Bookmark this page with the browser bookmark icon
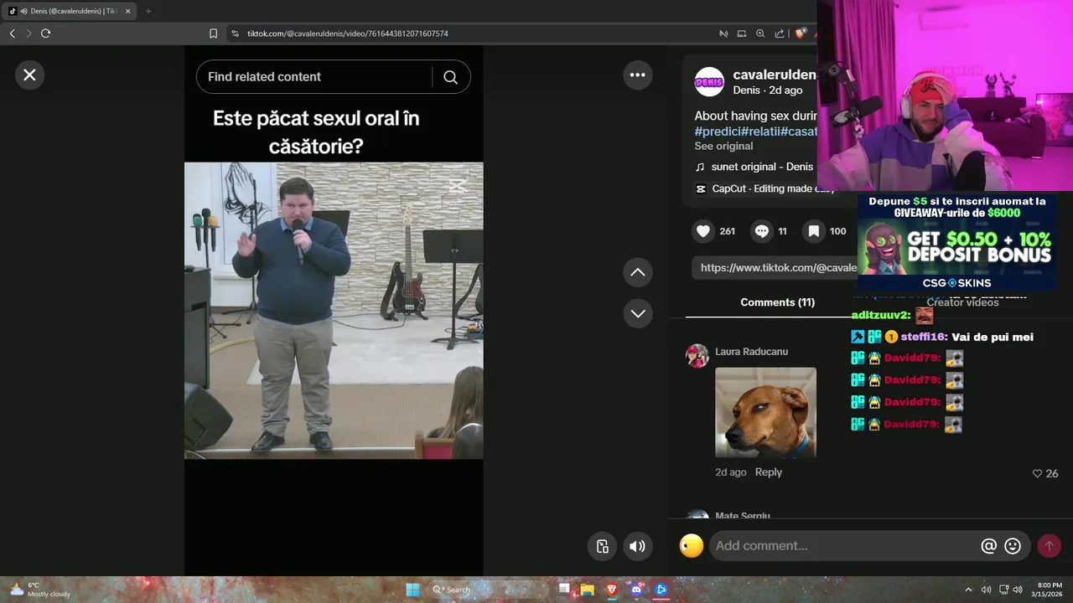 pyautogui.click(x=213, y=33)
